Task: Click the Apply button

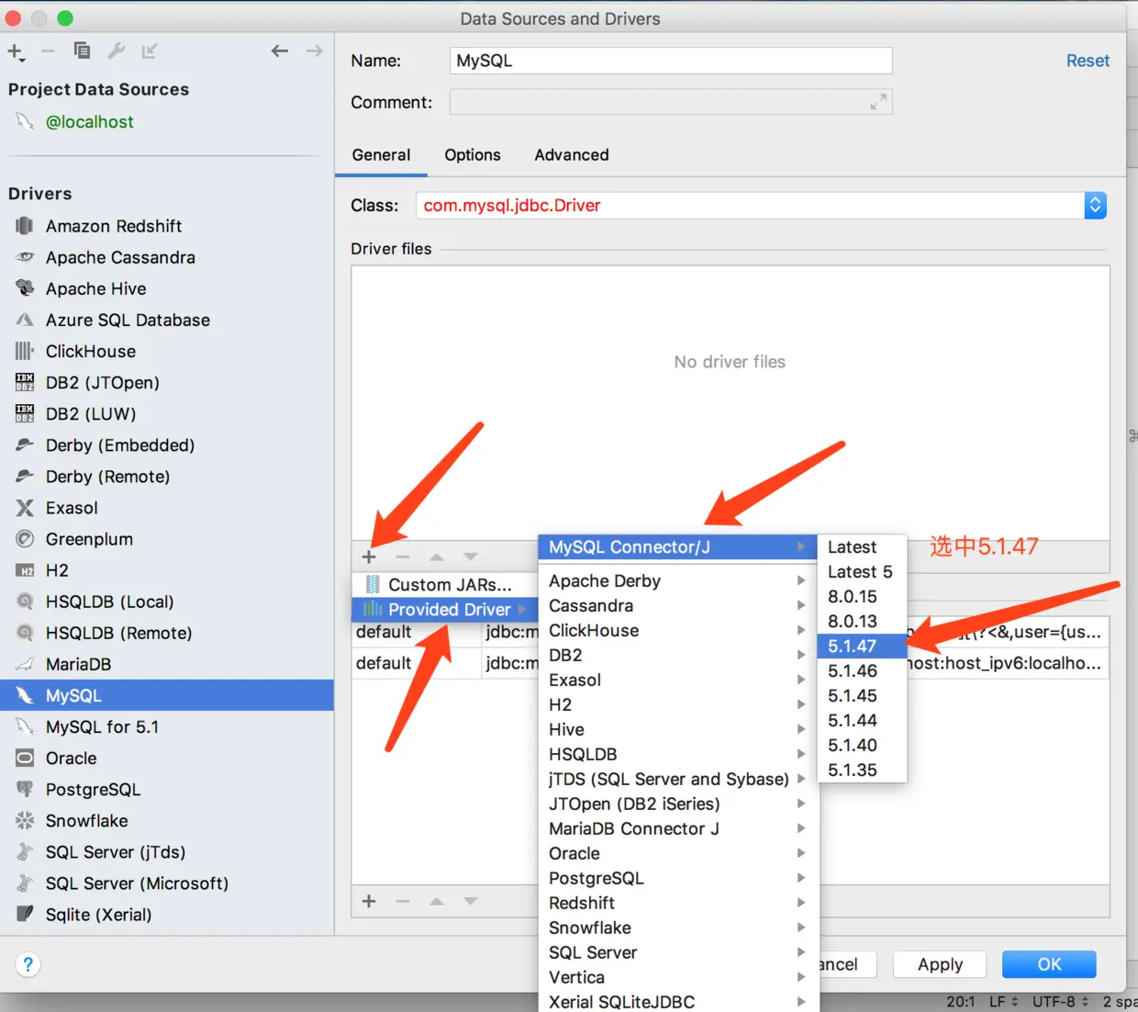Action: 940,964
